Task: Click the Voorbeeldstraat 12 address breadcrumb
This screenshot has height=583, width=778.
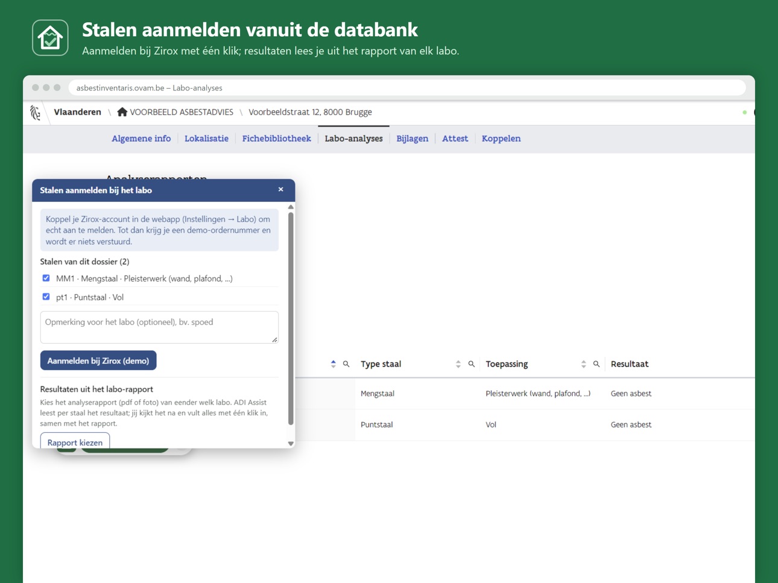Action: (310, 112)
